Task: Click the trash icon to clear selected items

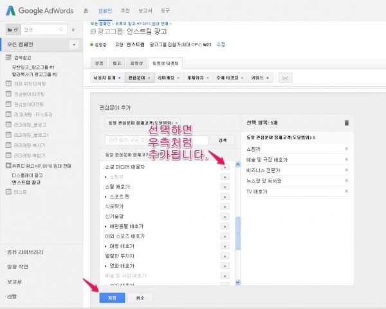Action: pyautogui.click(x=347, y=123)
